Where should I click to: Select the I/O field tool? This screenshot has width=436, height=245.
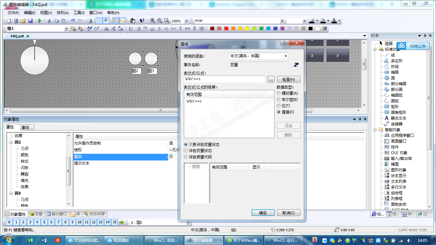click(x=398, y=158)
